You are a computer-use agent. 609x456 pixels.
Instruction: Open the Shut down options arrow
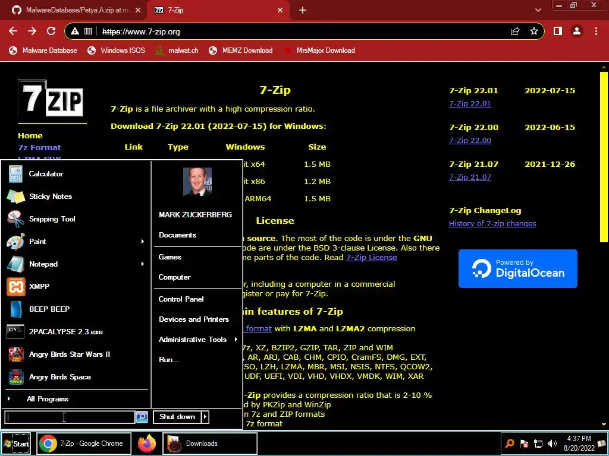(x=205, y=417)
